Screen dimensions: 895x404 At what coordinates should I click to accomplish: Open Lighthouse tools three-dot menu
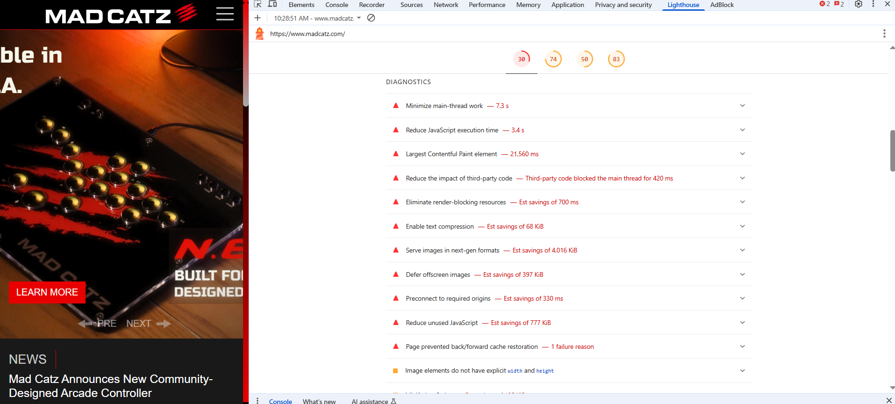point(884,34)
